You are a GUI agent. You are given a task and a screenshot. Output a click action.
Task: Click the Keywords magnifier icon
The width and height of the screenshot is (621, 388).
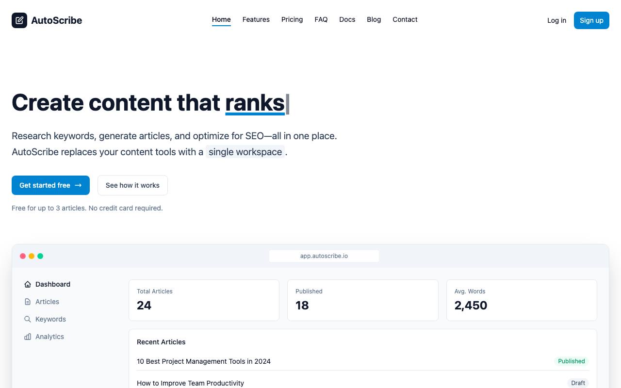pos(28,319)
